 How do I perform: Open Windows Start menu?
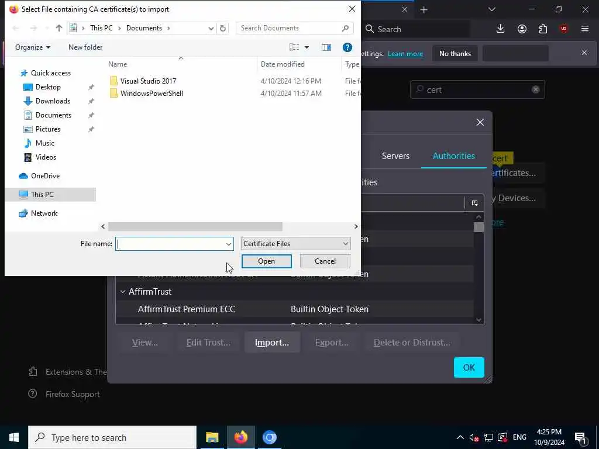coord(14,437)
